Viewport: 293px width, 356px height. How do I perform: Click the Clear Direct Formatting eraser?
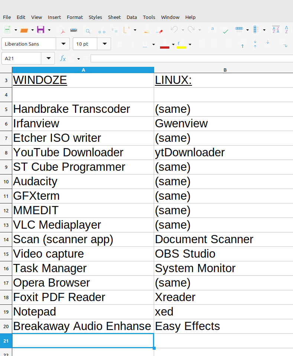(159, 30)
